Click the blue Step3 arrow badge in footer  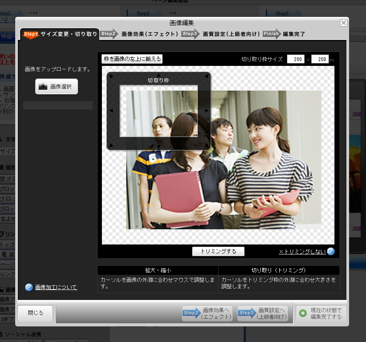pos(247,313)
